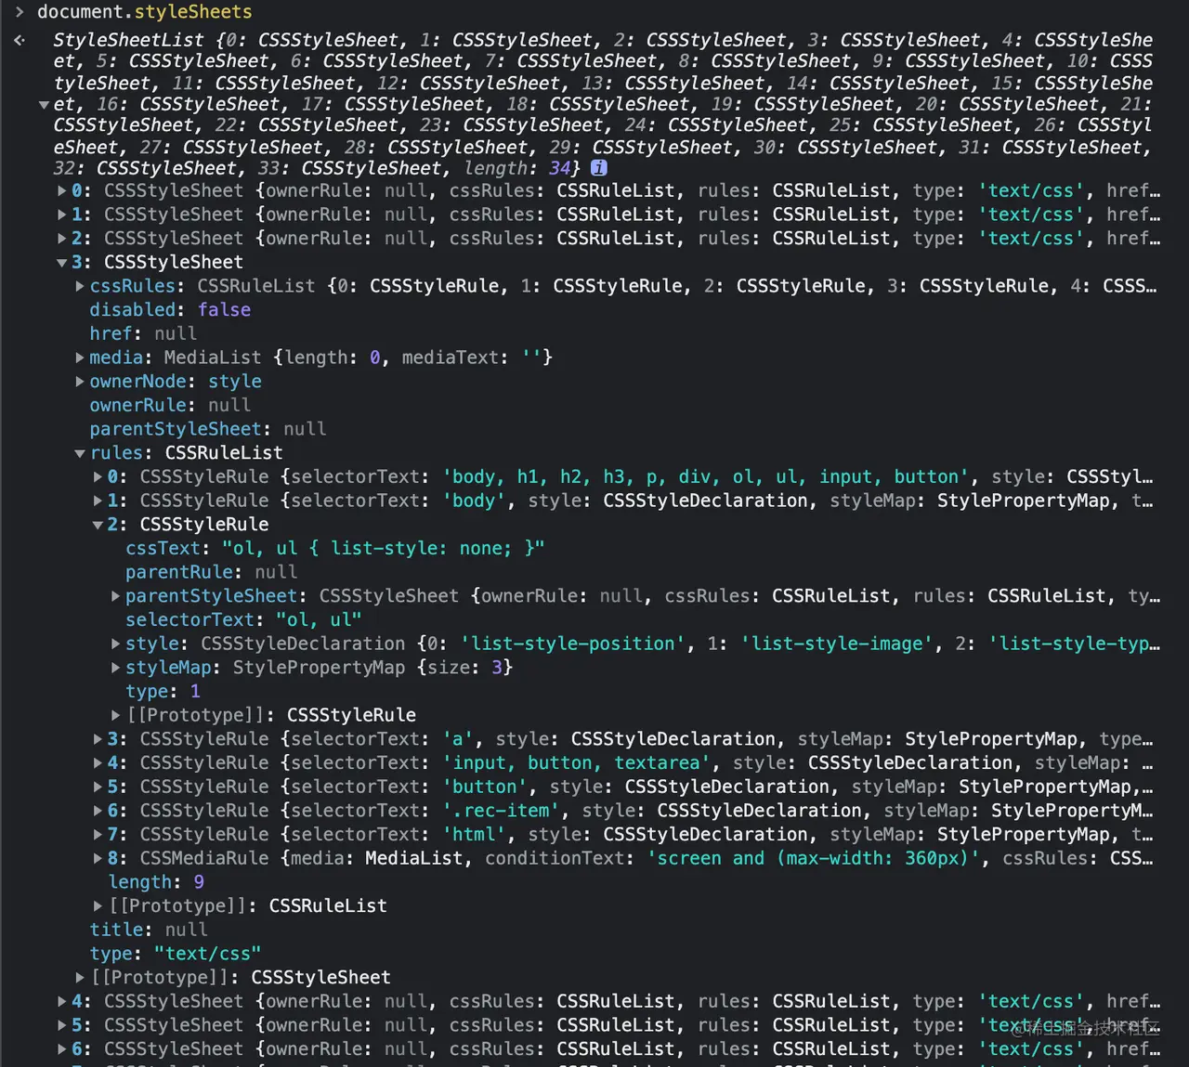The height and width of the screenshot is (1067, 1189).
Task: Click the ownerNode 'style' value link
Action: tap(235, 382)
